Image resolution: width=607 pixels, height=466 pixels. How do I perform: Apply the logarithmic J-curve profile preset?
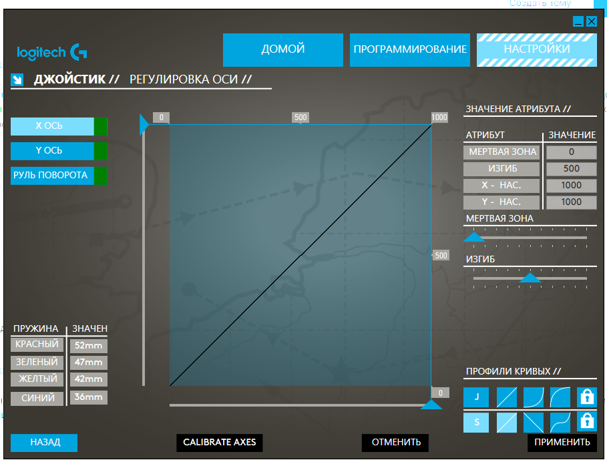coord(560,397)
